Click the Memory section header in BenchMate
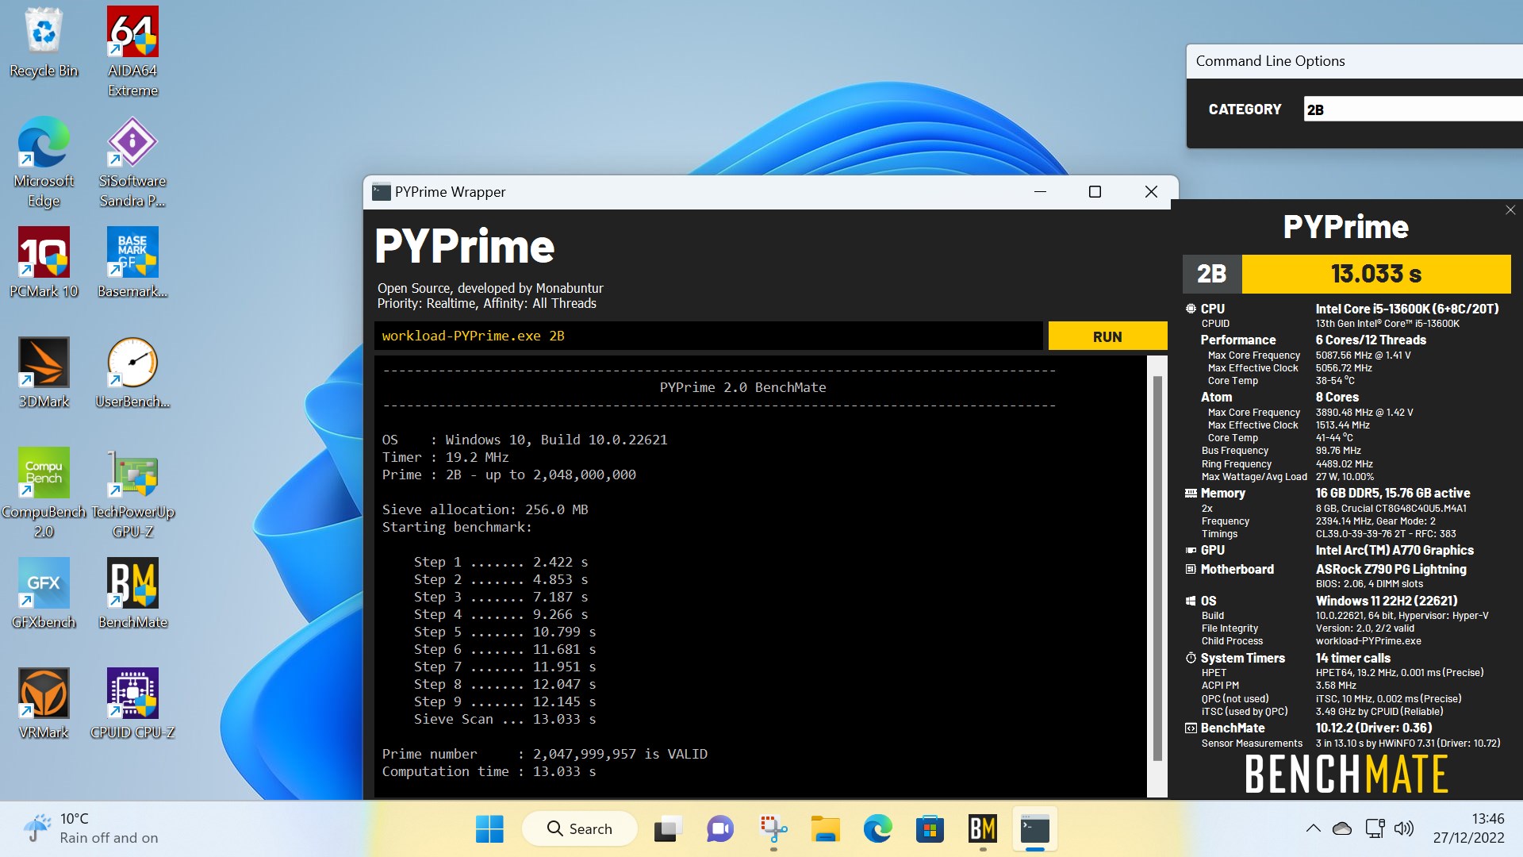Viewport: 1523px width, 857px height. tap(1222, 493)
